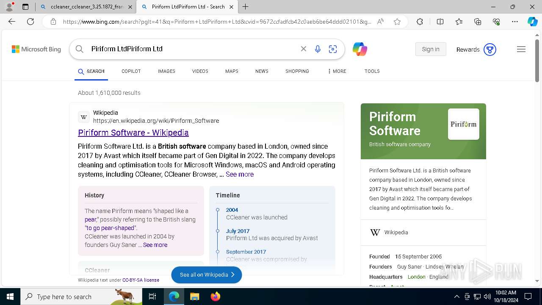Screen dimensions: 542x305
Task: Expand the MORE dropdown
Action: click(337, 71)
